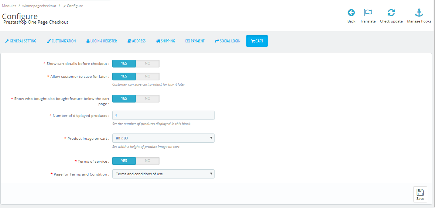Set Terms of service to NO
This screenshot has width=435, height=208.
pyautogui.click(x=148, y=161)
